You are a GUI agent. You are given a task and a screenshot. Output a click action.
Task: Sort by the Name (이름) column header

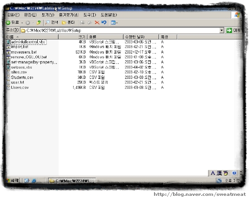pyautogui.click(x=32, y=37)
